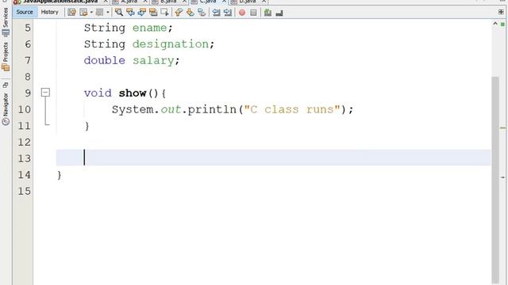Screen dimensions: 508x285
Task: Collapse the show() method fold marker
Action: pos(45,93)
